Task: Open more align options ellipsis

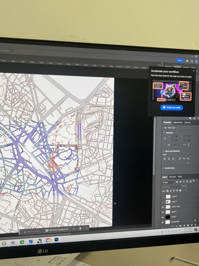Action: pyautogui.click(x=188, y=163)
